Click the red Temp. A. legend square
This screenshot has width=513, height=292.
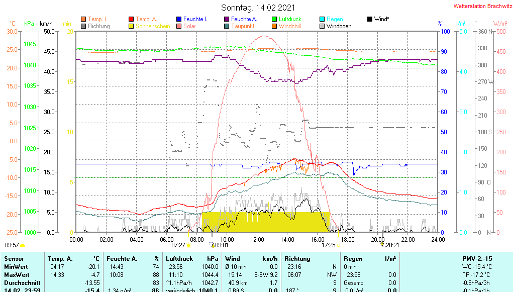[x=132, y=19]
